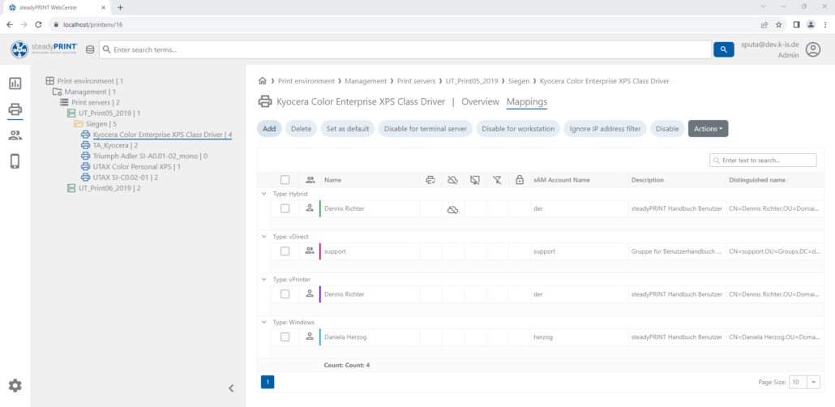Screen dimensions: 835x407
Task: Select UTAX Color Personal XPS in tree
Action: tap(131, 167)
